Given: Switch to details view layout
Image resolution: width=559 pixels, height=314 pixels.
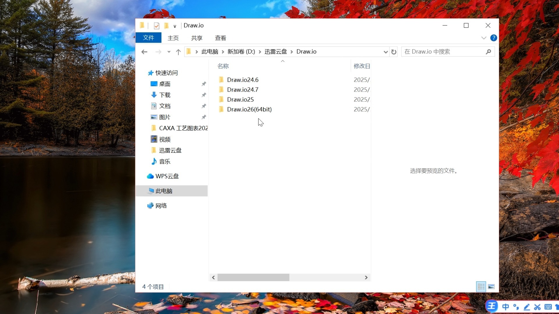Looking at the screenshot, I should [x=481, y=287].
